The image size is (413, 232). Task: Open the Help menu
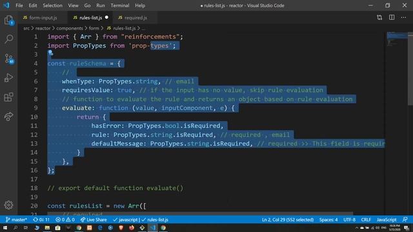140,5
